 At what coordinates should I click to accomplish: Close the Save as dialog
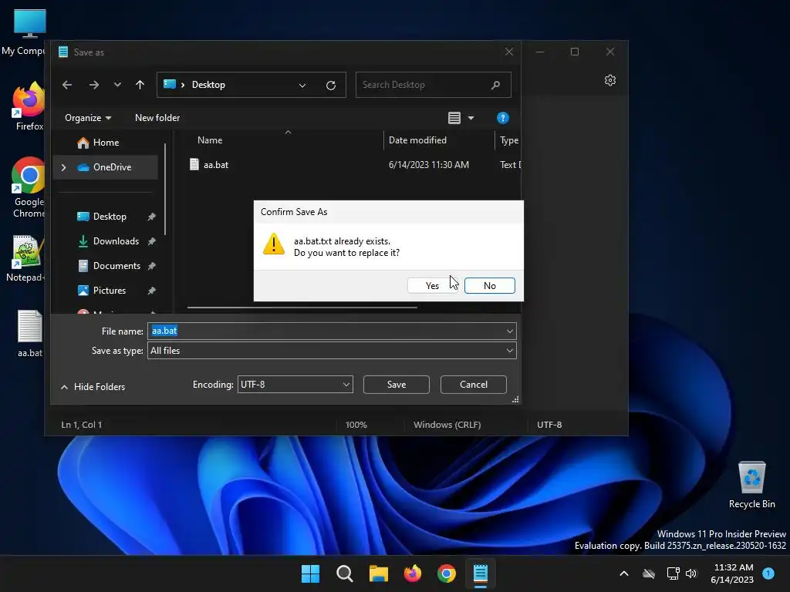tap(509, 52)
